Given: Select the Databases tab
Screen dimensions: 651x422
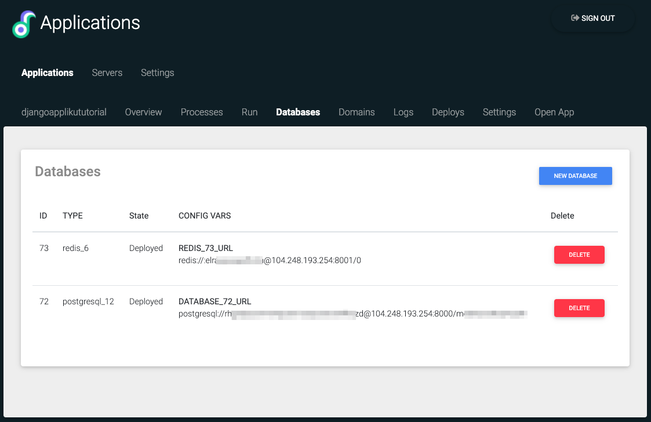Looking at the screenshot, I should coord(298,112).
